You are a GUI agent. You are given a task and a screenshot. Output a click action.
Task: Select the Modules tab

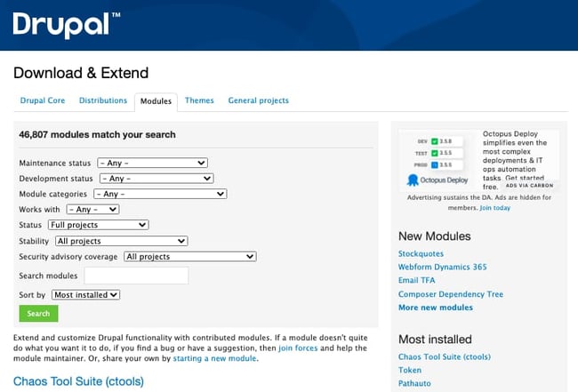click(x=156, y=101)
